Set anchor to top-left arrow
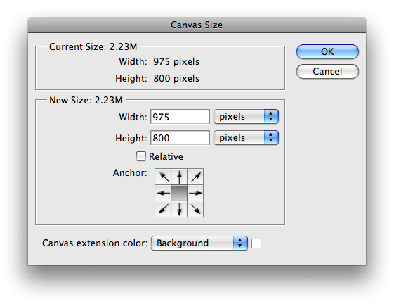 pyautogui.click(x=163, y=177)
